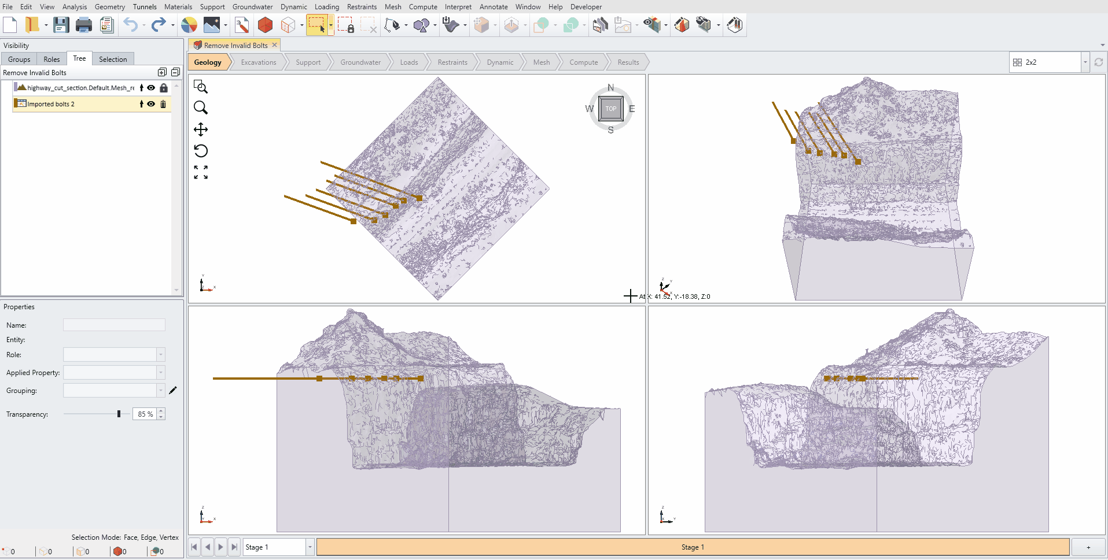Click the Undo arrow in toolbar
The height and width of the screenshot is (560, 1108).
pyautogui.click(x=131, y=25)
